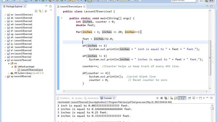Click the 'counter++;' statement in editor
The height and width of the screenshot is (122, 217).
91,66
